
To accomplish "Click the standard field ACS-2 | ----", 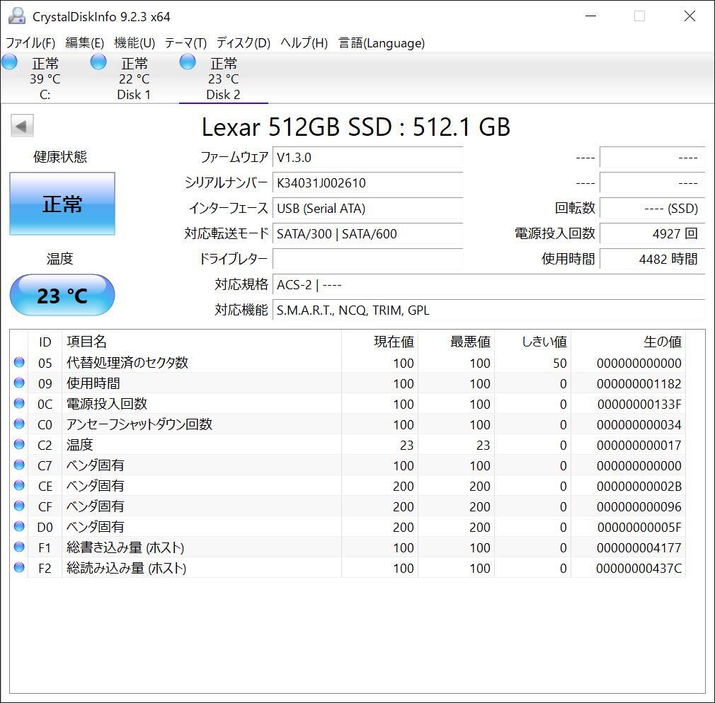I will pyautogui.click(x=489, y=285).
